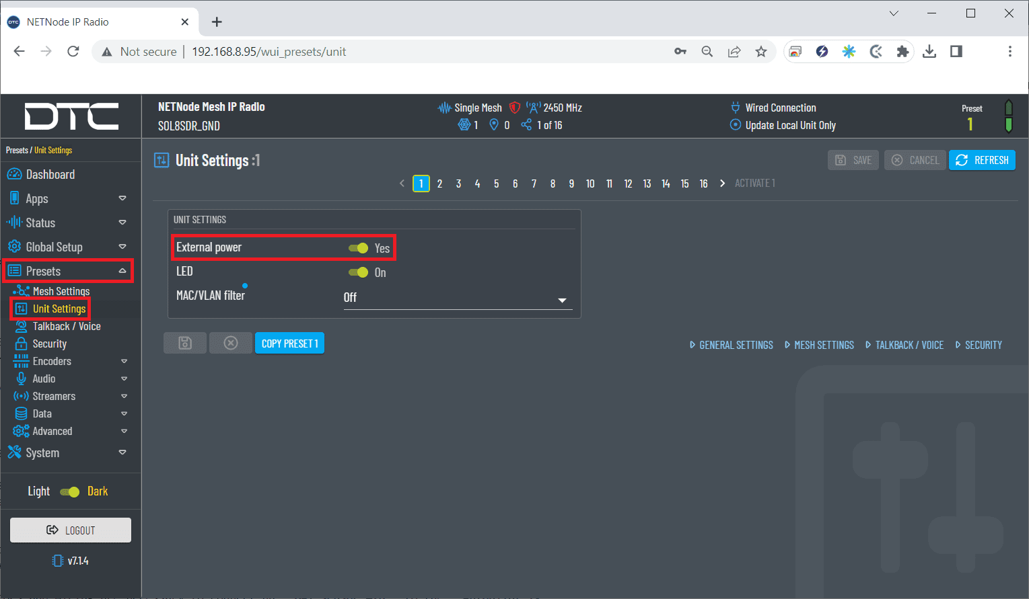This screenshot has width=1029, height=599.
Task: Click the firmware chip icon beside v7.1.4
Action: tap(58, 561)
